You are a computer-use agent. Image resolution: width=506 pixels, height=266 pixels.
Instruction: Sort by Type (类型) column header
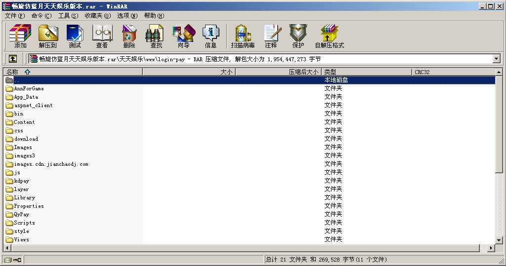(x=367, y=72)
